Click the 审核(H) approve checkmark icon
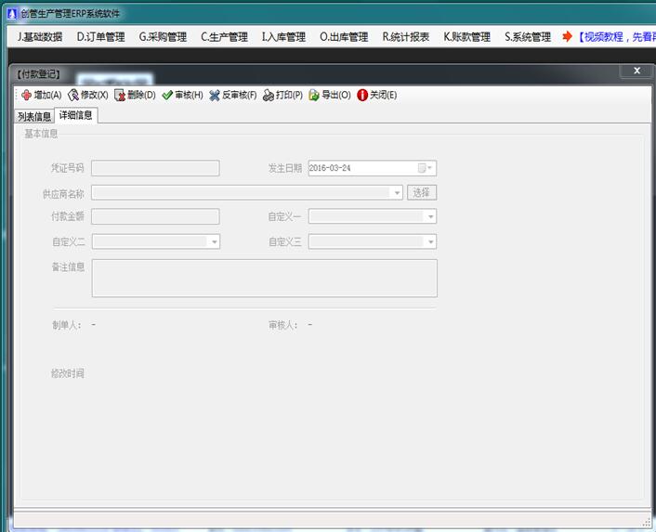 pos(167,95)
